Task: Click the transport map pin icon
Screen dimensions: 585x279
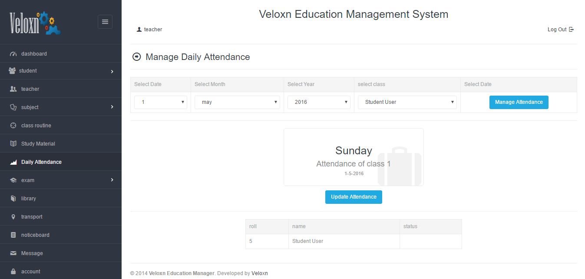Action: [x=13, y=217]
